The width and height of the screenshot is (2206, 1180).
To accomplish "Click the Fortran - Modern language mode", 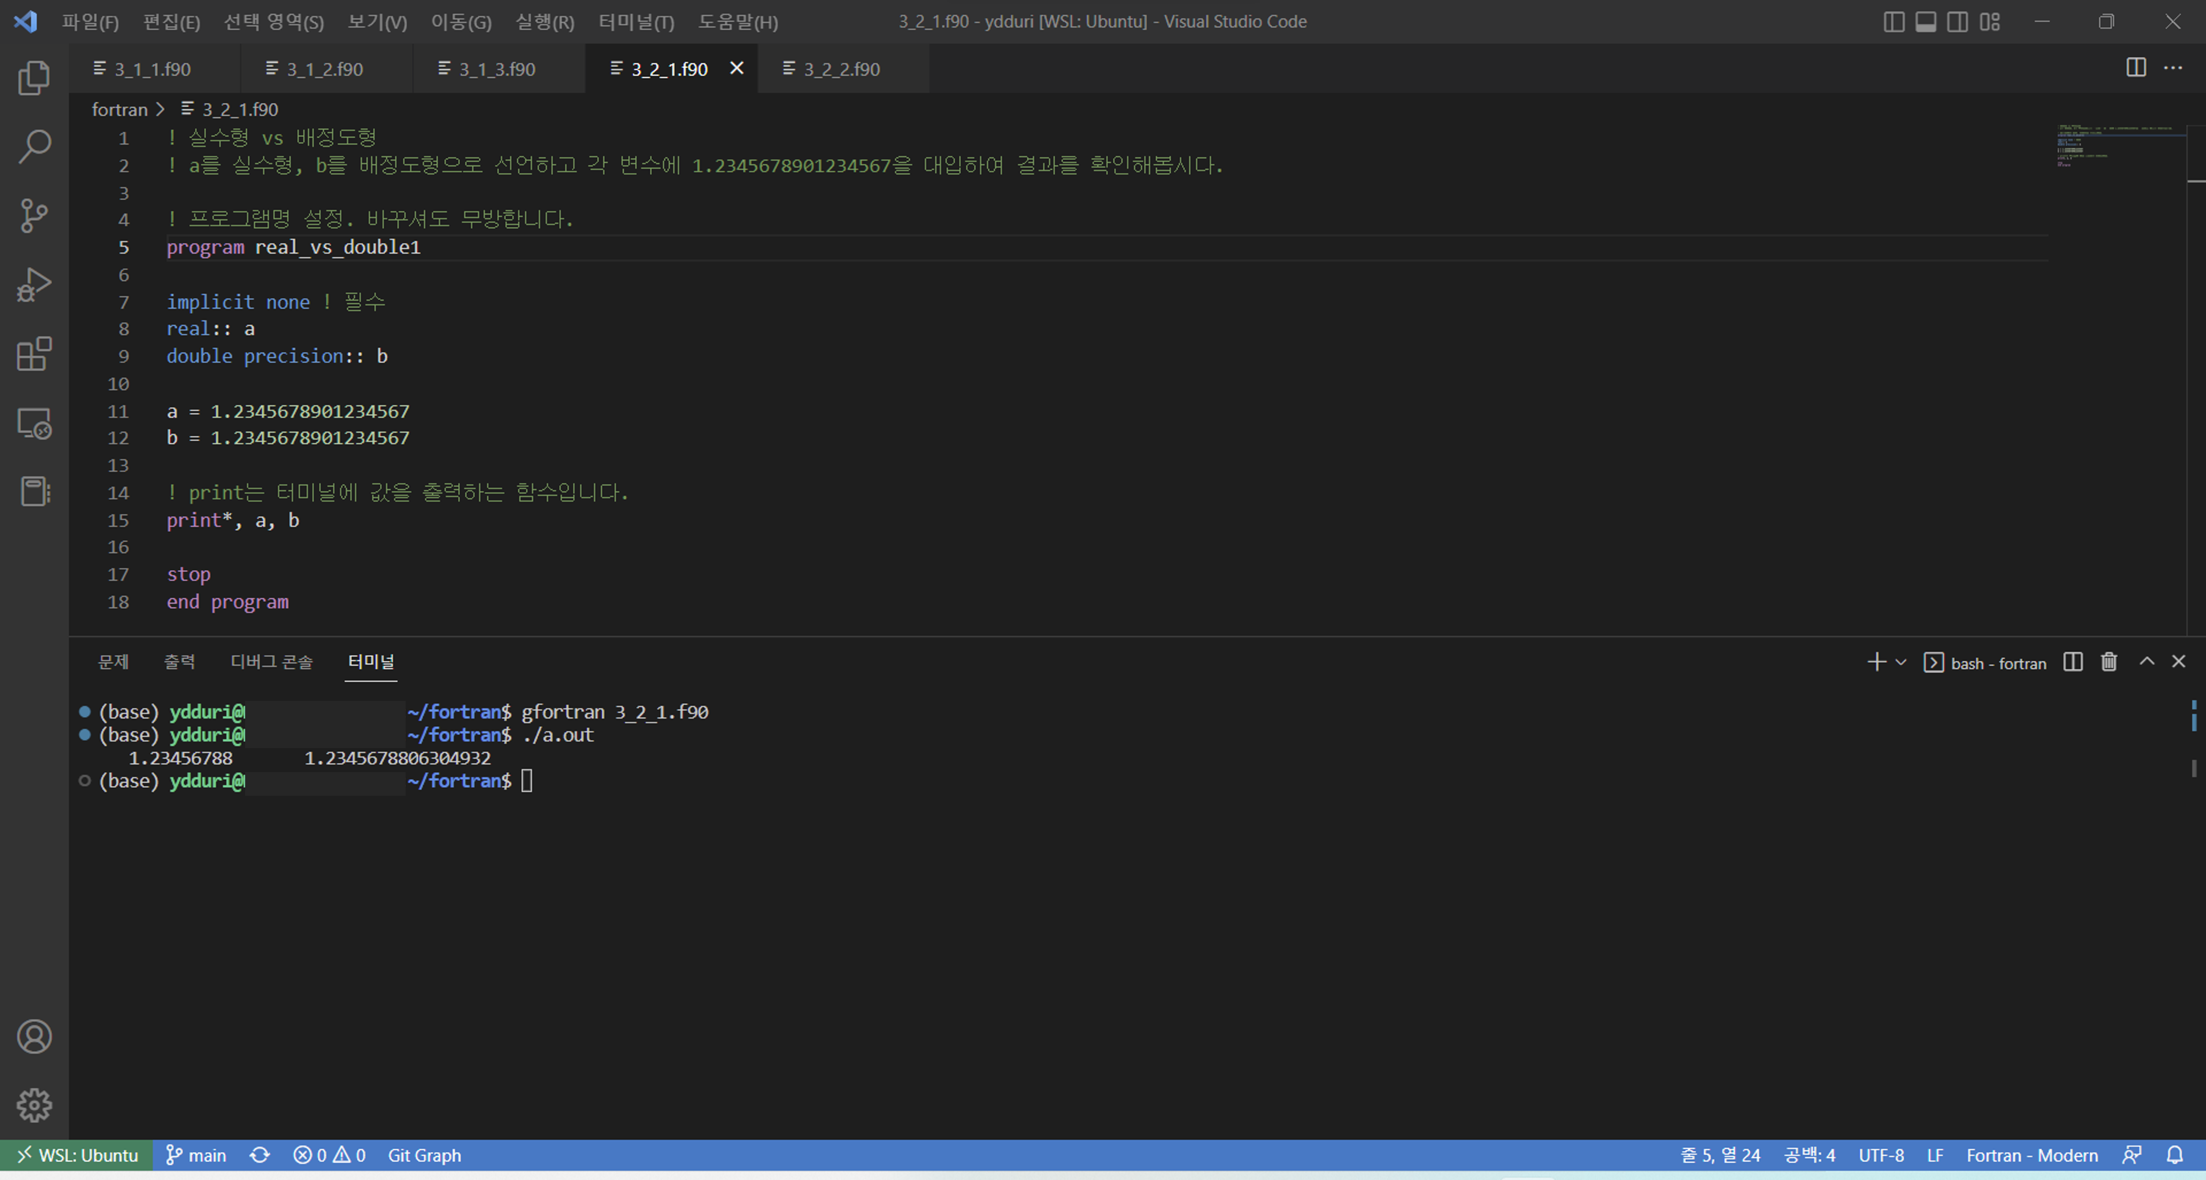I will [2032, 1155].
